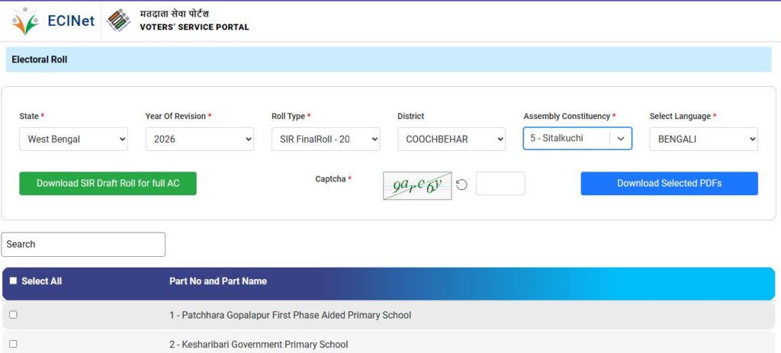This screenshot has height=353, width=781.
Task: Click the Part No and Part Name header
Action: coord(218,281)
